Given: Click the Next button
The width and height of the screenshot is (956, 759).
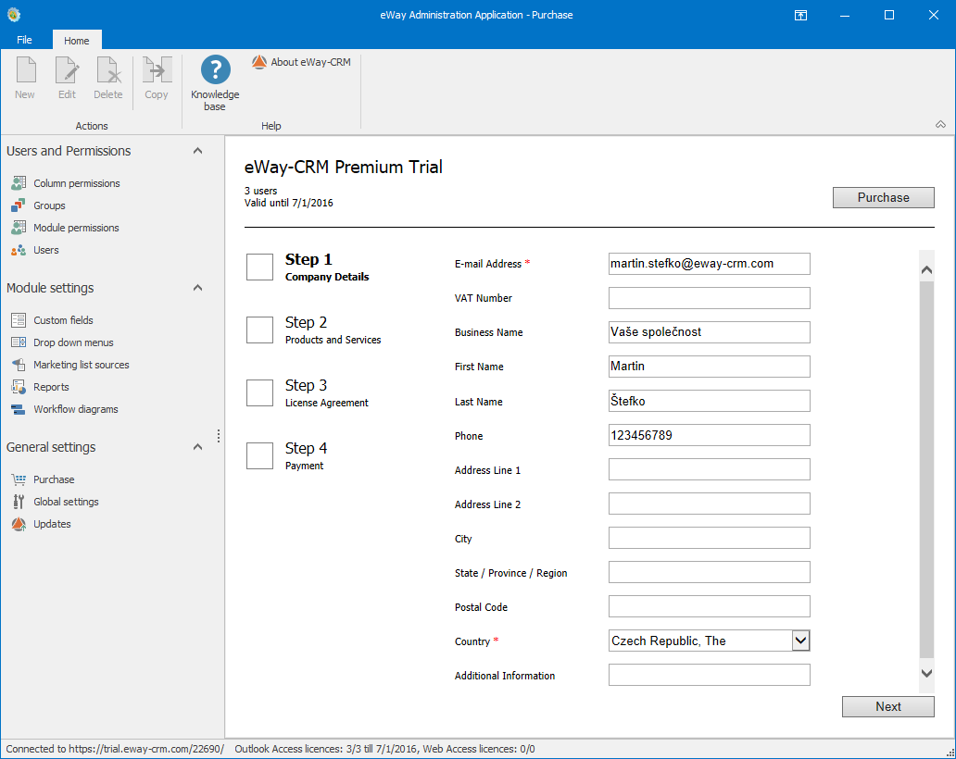Looking at the screenshot, I should click(888, 706).
